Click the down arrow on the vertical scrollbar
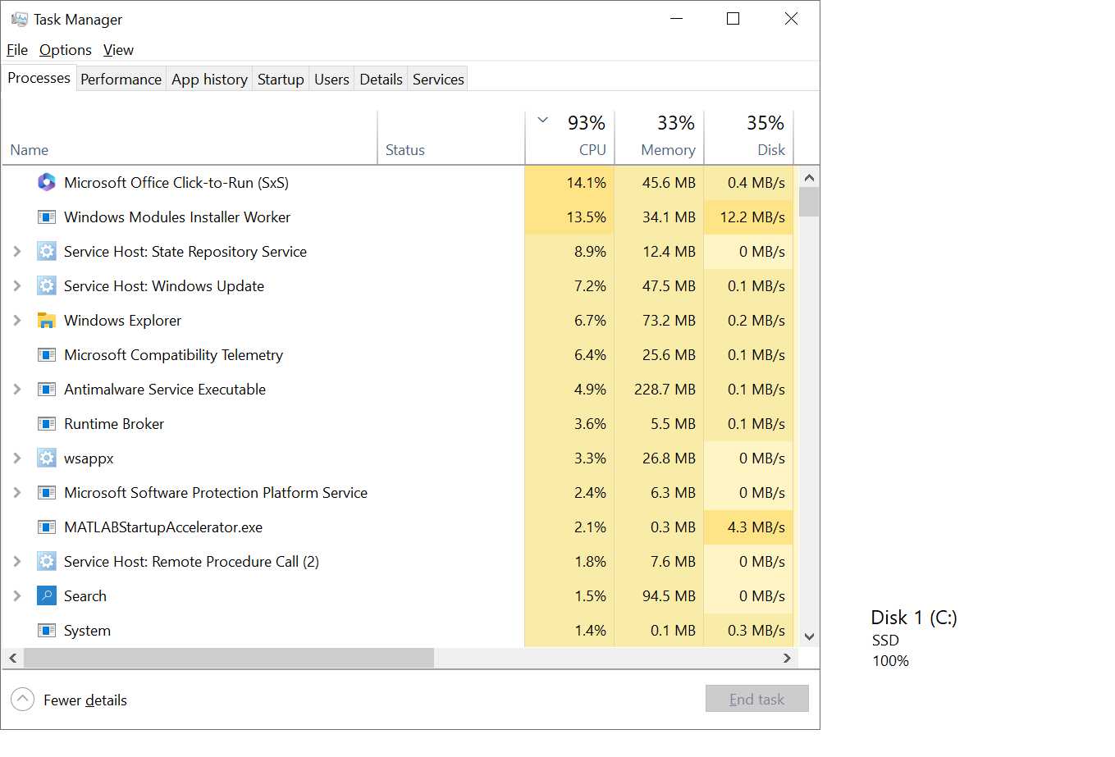 tap(809, 636)
